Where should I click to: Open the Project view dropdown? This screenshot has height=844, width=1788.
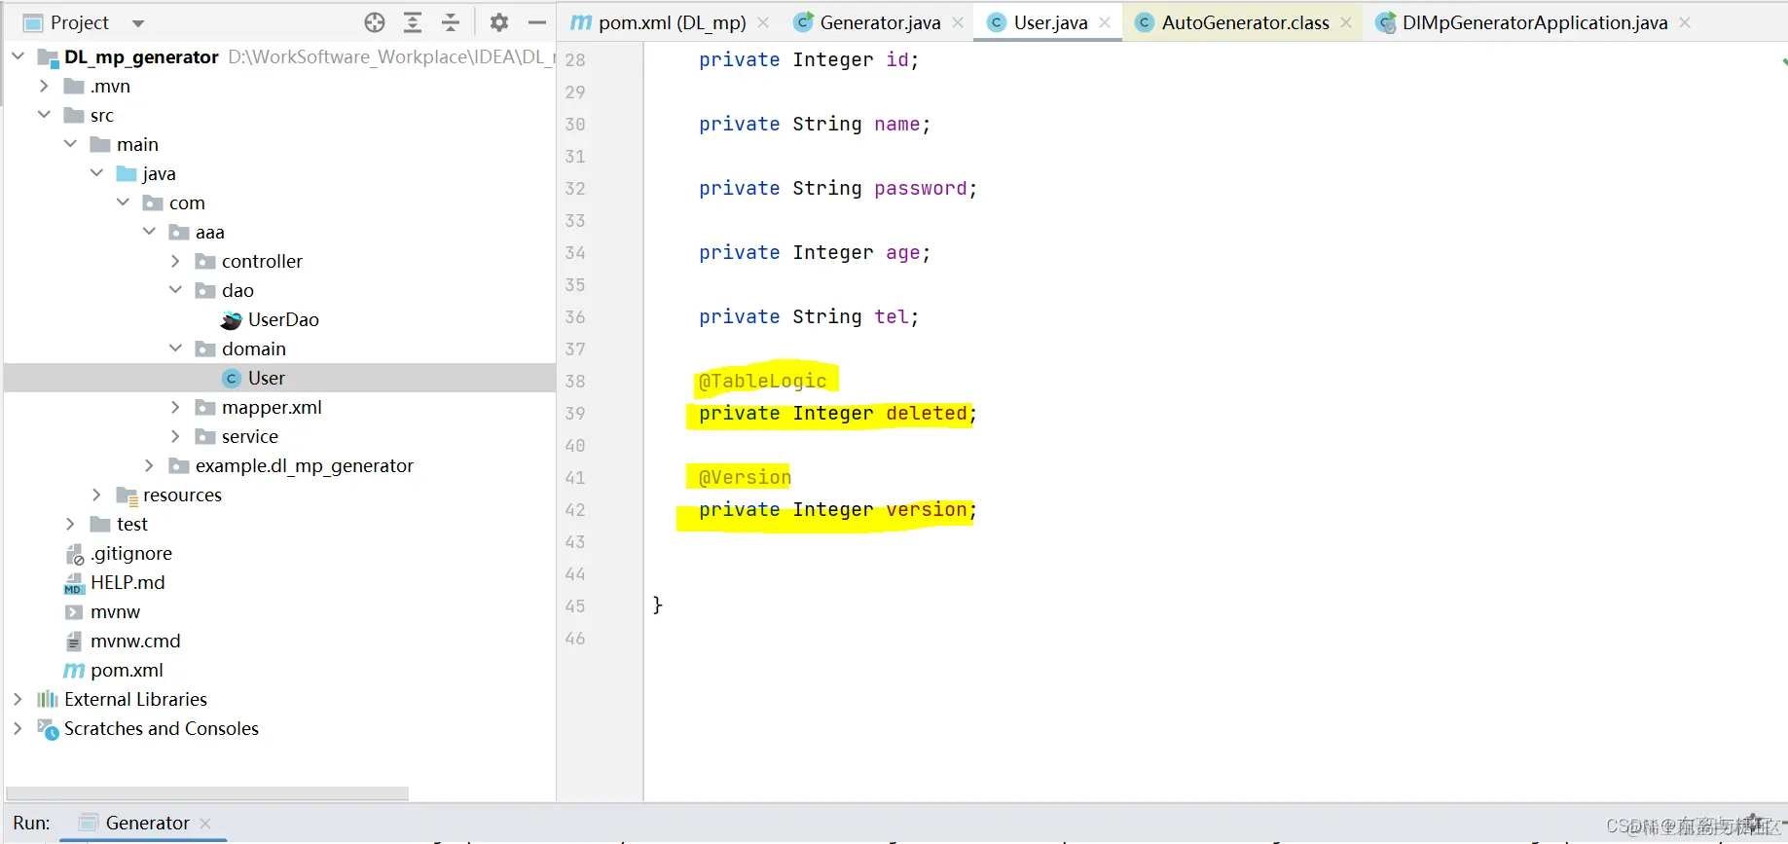coord(138,23)
